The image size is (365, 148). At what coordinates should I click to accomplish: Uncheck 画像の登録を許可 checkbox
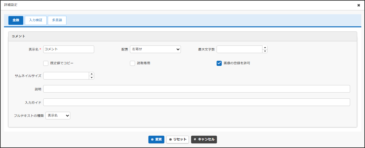point(219,63)
